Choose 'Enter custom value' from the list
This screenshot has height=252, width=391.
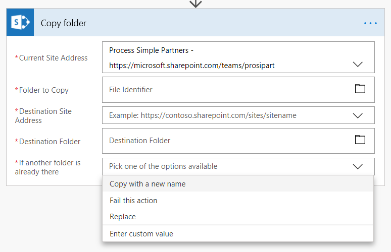point(141,233)
